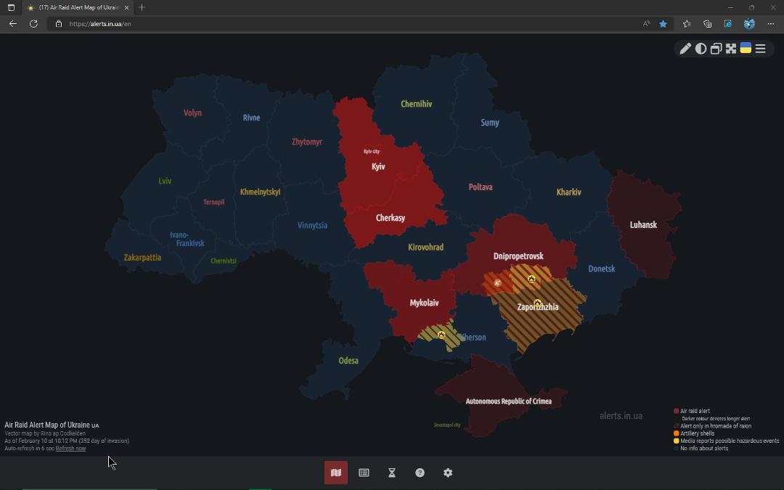Click the Kharkiv region label
Screen dimensions: 784x490
pyautogui.click(x=569, y=192)
